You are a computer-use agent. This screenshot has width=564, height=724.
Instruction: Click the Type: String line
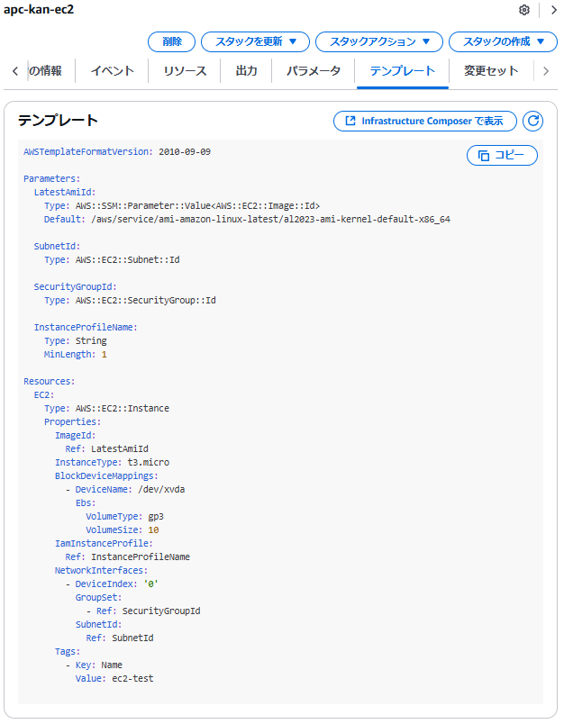(x=76, y=340)
